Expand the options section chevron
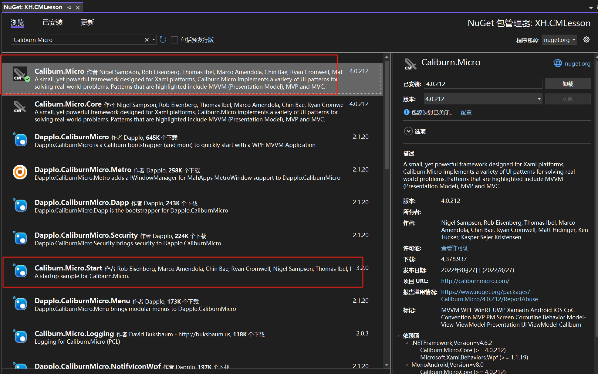The width and height of the screenshot is (598, 374). [408, 131]
